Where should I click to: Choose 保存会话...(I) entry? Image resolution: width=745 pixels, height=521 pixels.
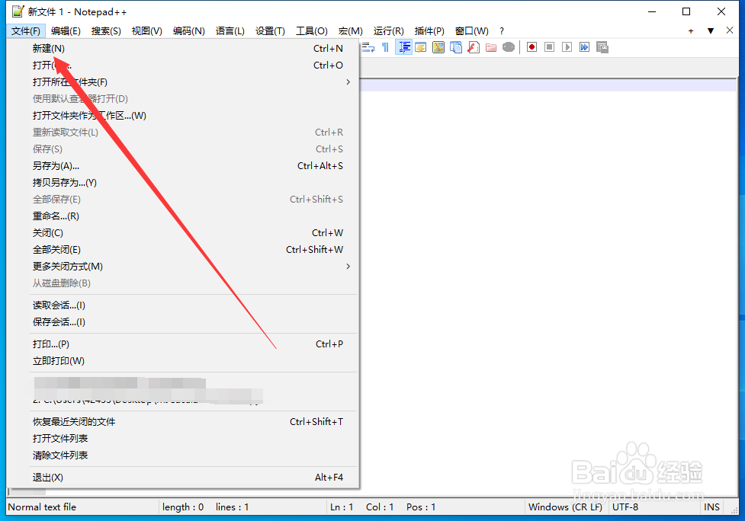point(183,322)
